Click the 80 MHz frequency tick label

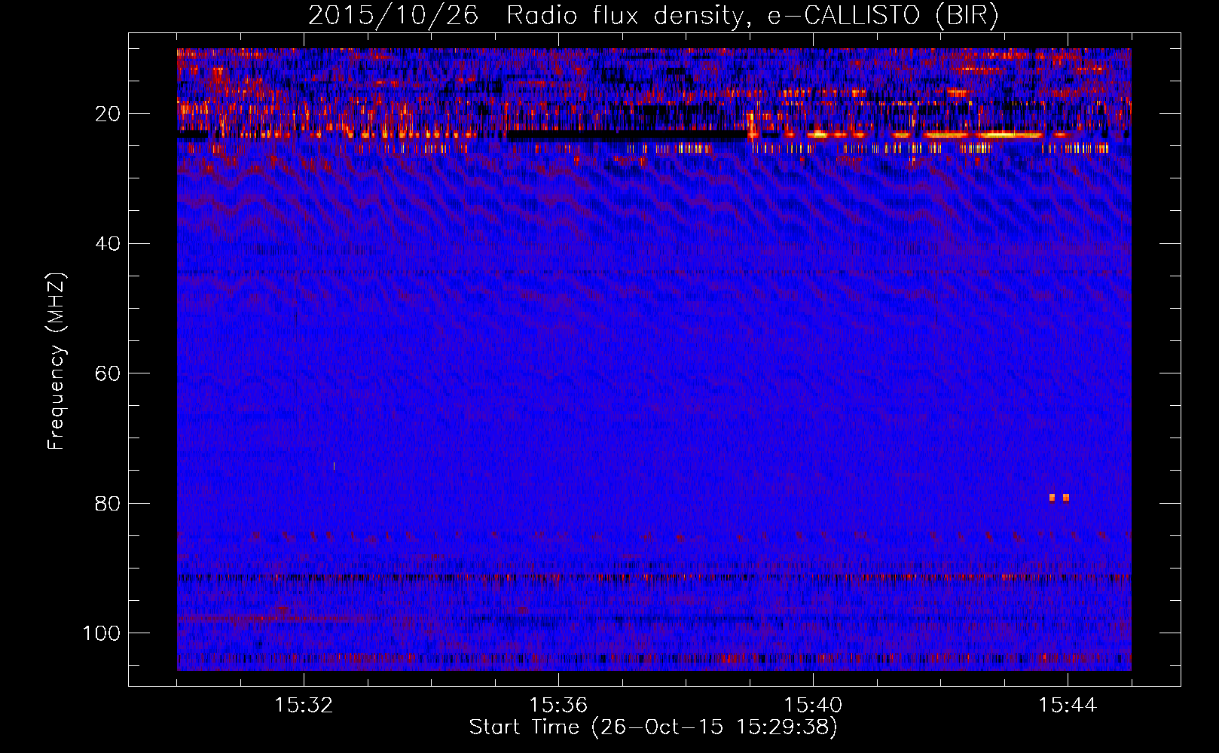pyautogui.click(x=108, y=503)
